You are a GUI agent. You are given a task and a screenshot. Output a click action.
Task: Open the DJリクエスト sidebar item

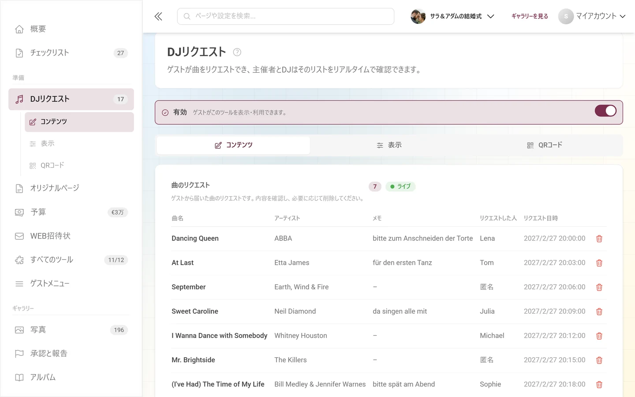click(x=71, y=99)
